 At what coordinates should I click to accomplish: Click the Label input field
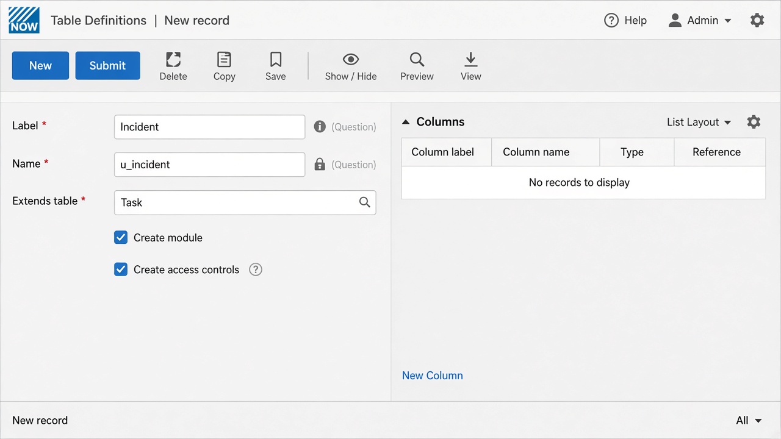209,127
